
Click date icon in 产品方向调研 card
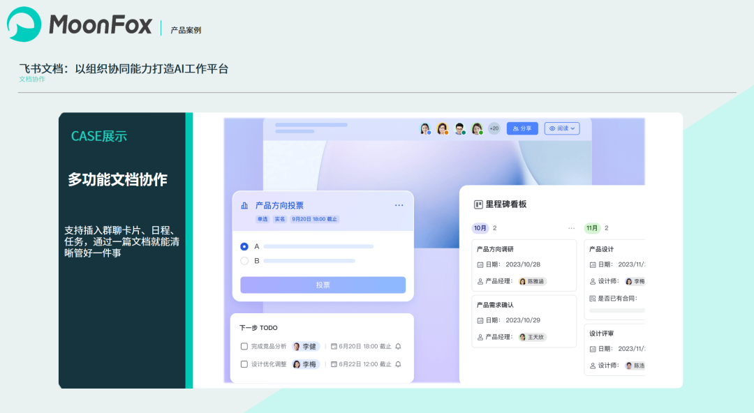click(480, 264)
